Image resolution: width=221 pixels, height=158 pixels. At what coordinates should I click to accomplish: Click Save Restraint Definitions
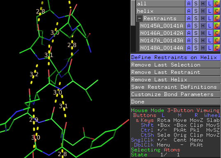(x=175, y=87)
